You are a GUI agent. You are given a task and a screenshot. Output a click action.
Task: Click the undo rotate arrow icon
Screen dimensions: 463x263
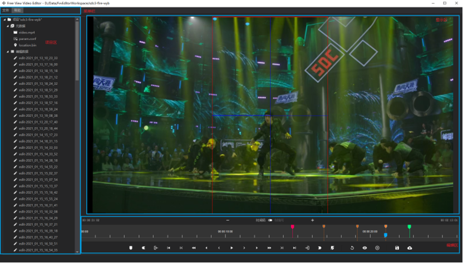pos(352,248)
